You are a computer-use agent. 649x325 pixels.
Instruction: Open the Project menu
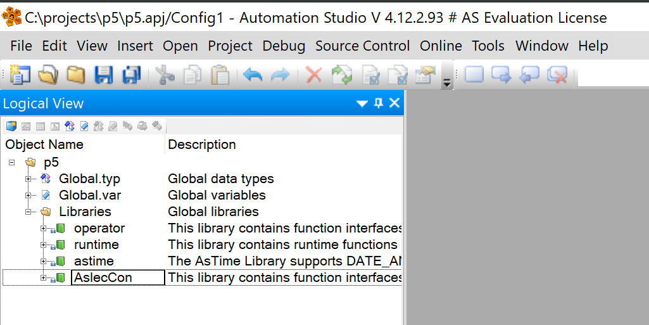tap(230, 46)
